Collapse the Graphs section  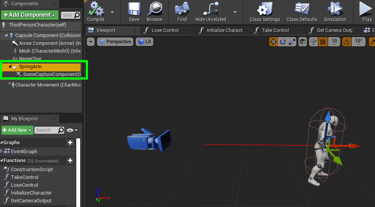pos(2,142)
